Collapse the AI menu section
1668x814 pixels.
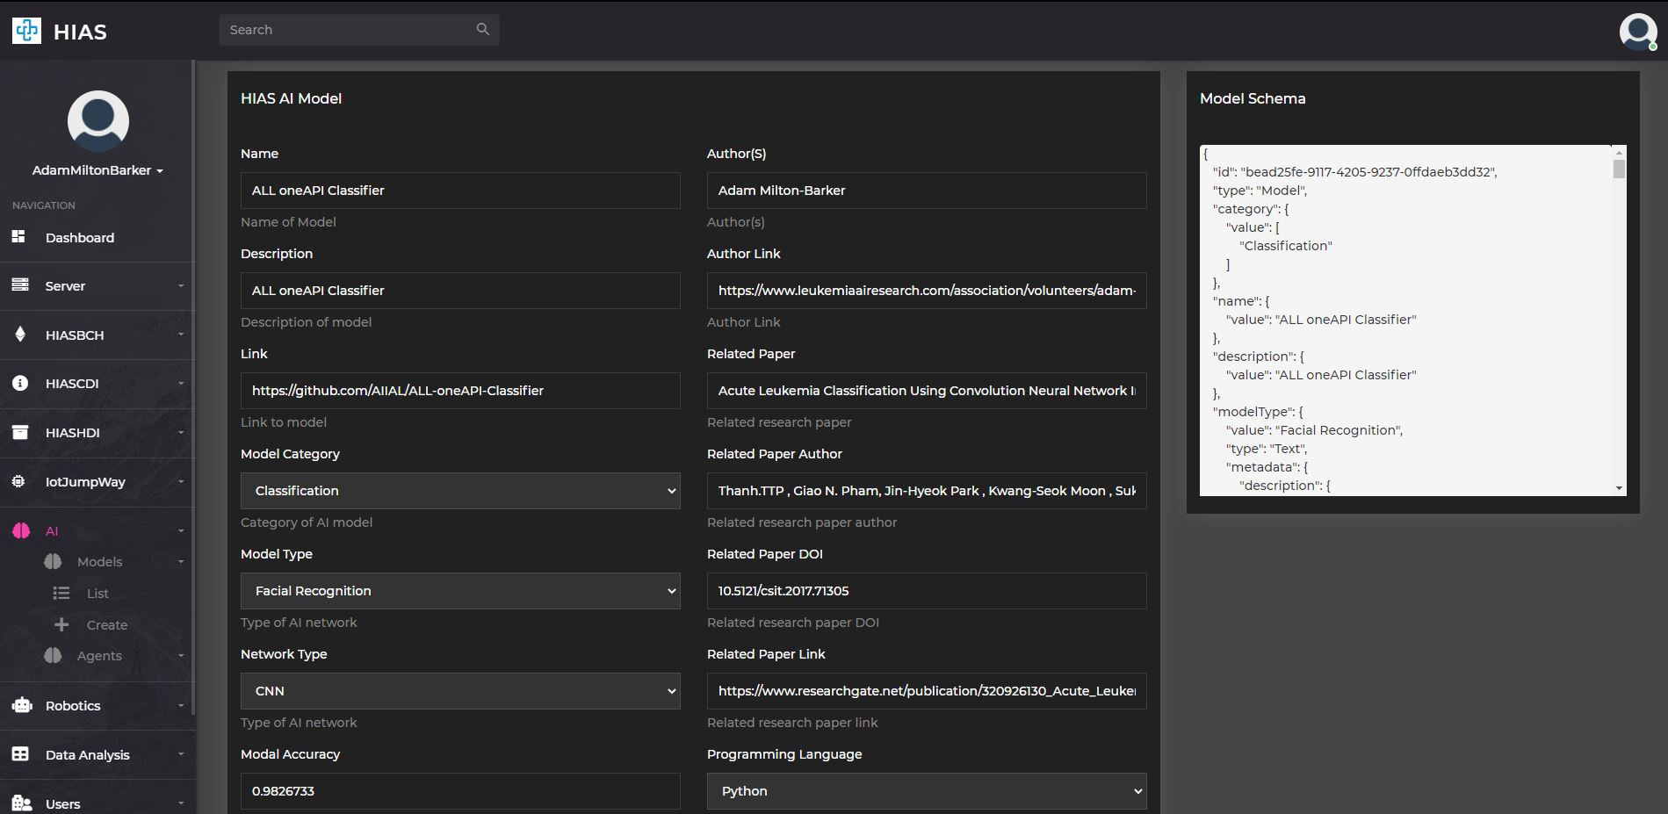pyautogui.click(x=181, y=531)
